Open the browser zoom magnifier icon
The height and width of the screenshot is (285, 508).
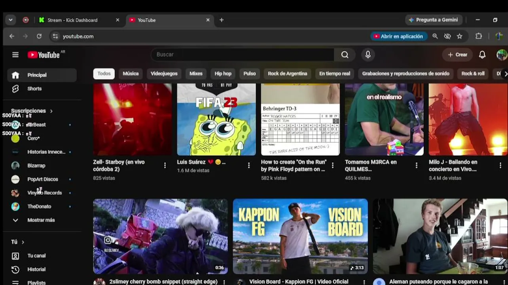coord(435,36)
